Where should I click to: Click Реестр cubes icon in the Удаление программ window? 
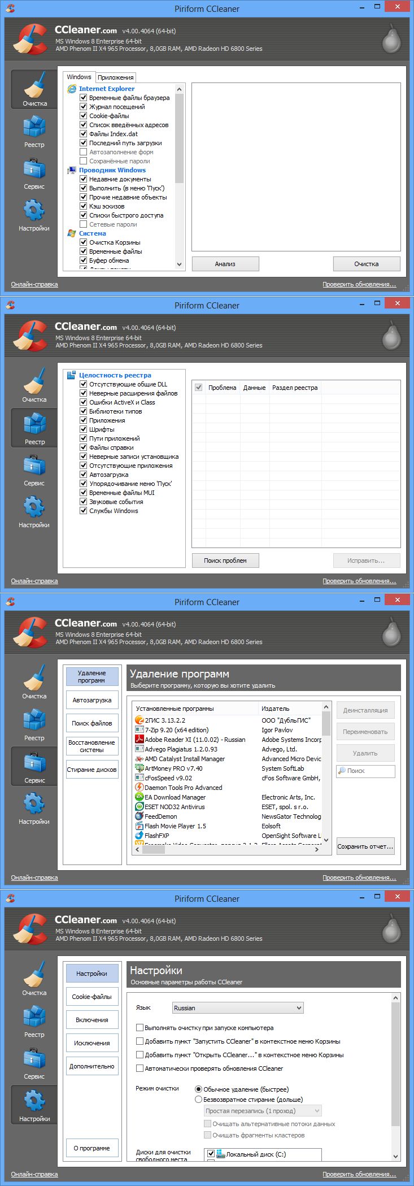pos(34,720)
